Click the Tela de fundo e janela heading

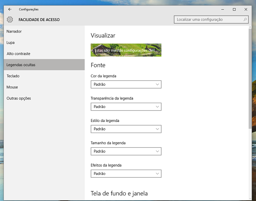[119, 194]
